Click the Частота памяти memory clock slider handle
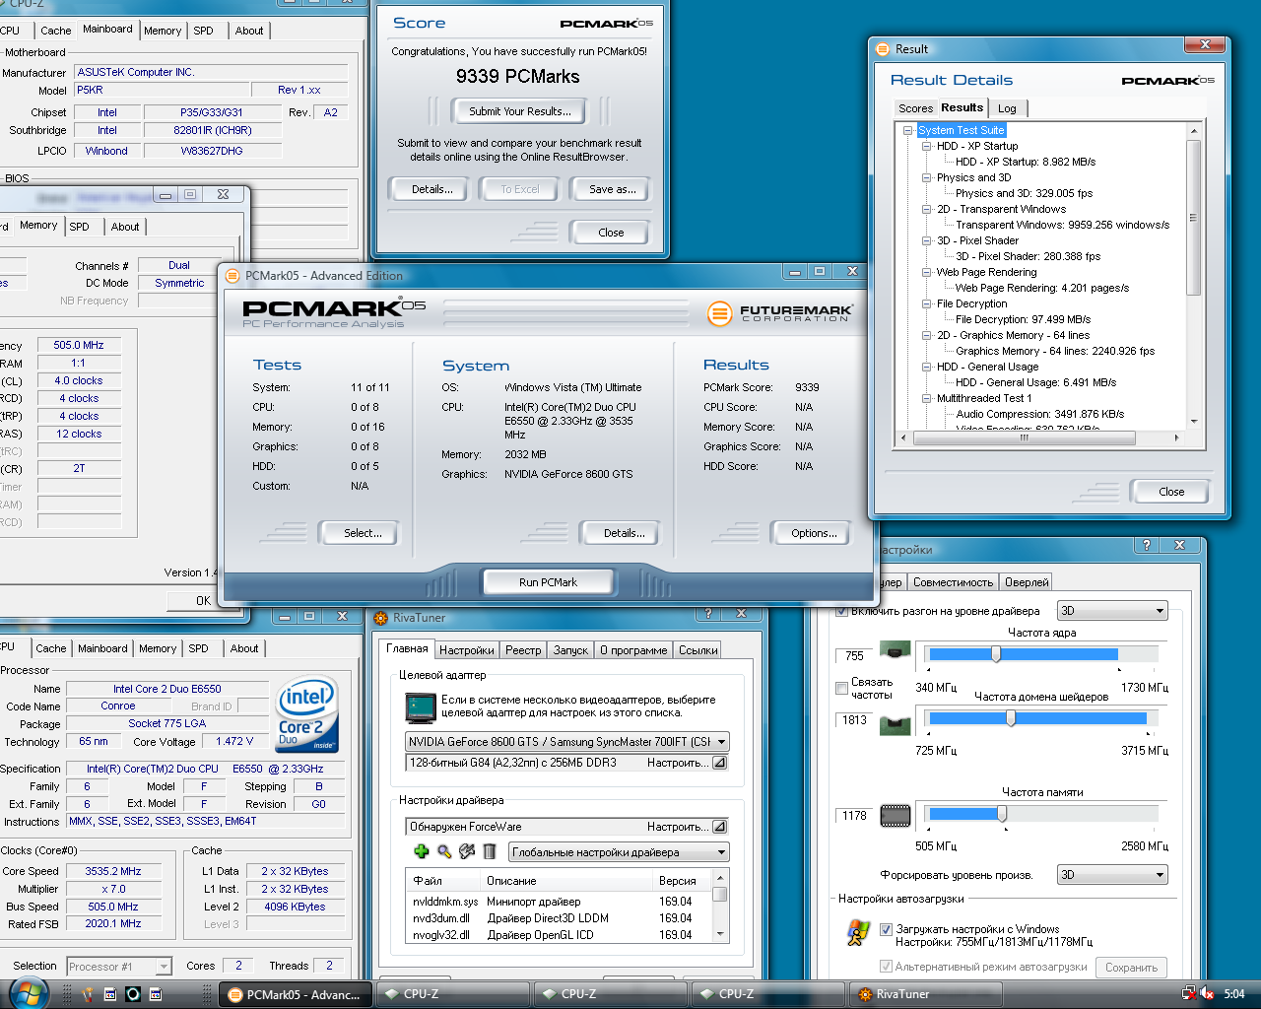Image resolution: width=1261 pixels, height=1009 pixels. (x=1002, y=814)
